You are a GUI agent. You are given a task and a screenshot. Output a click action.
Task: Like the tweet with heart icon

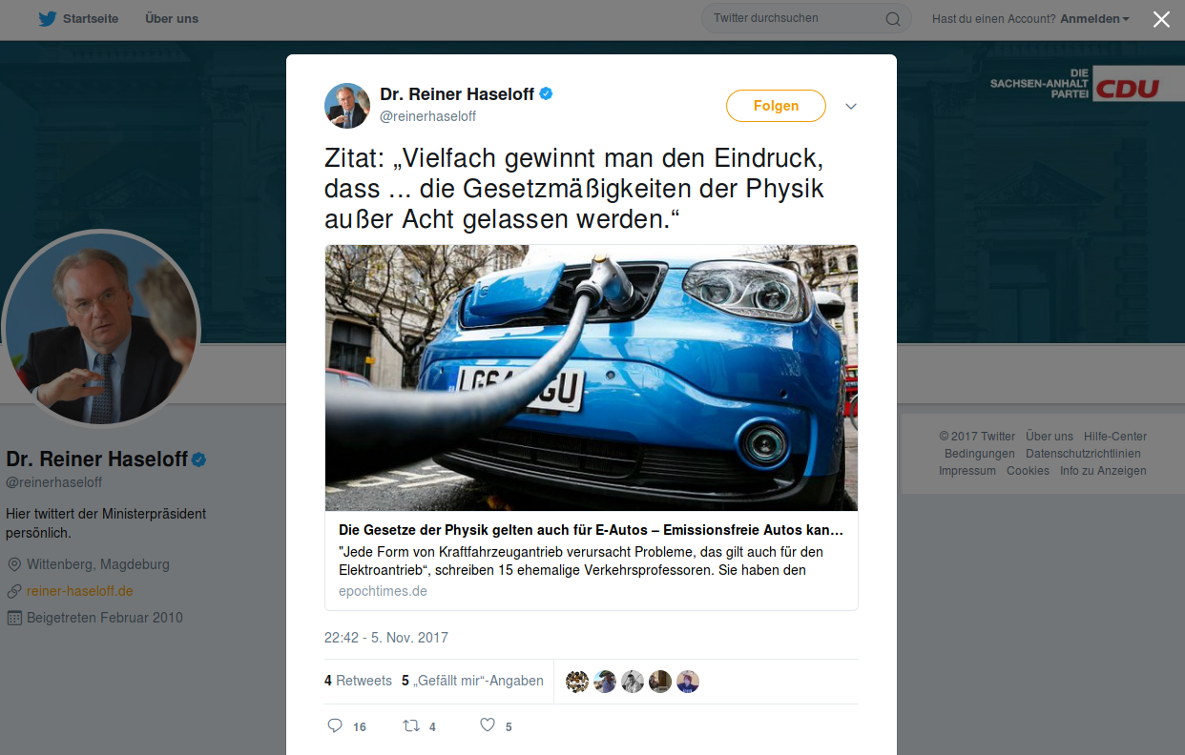pyautogui.click(x=488, y=725)
